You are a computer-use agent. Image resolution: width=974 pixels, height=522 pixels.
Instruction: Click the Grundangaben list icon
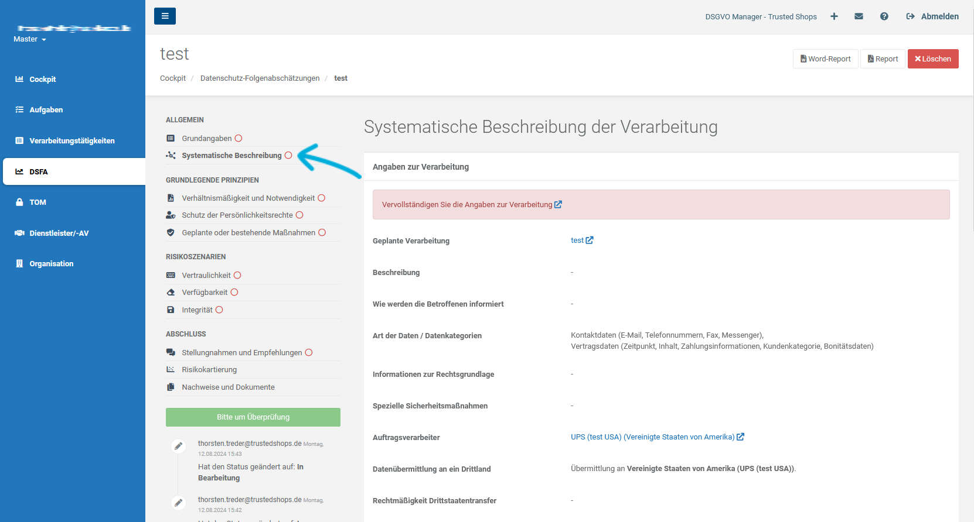click(x=171, y=138)
